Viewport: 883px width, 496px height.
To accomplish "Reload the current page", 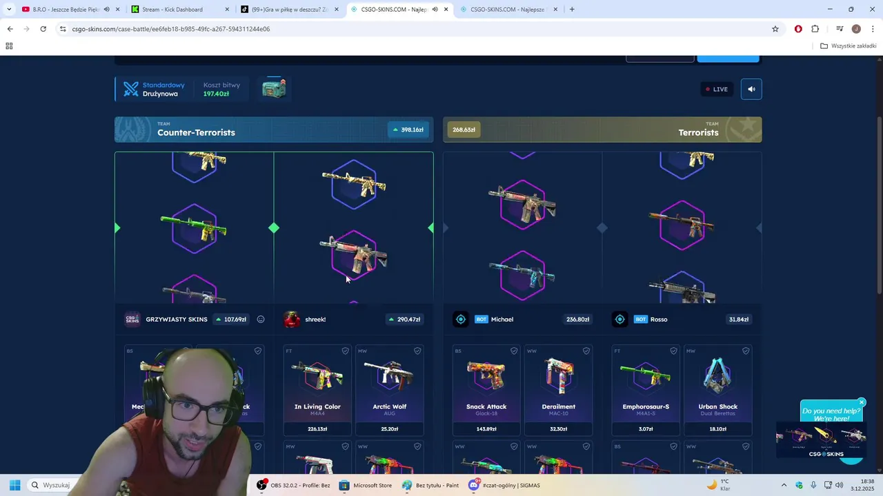I will (43, 29).
